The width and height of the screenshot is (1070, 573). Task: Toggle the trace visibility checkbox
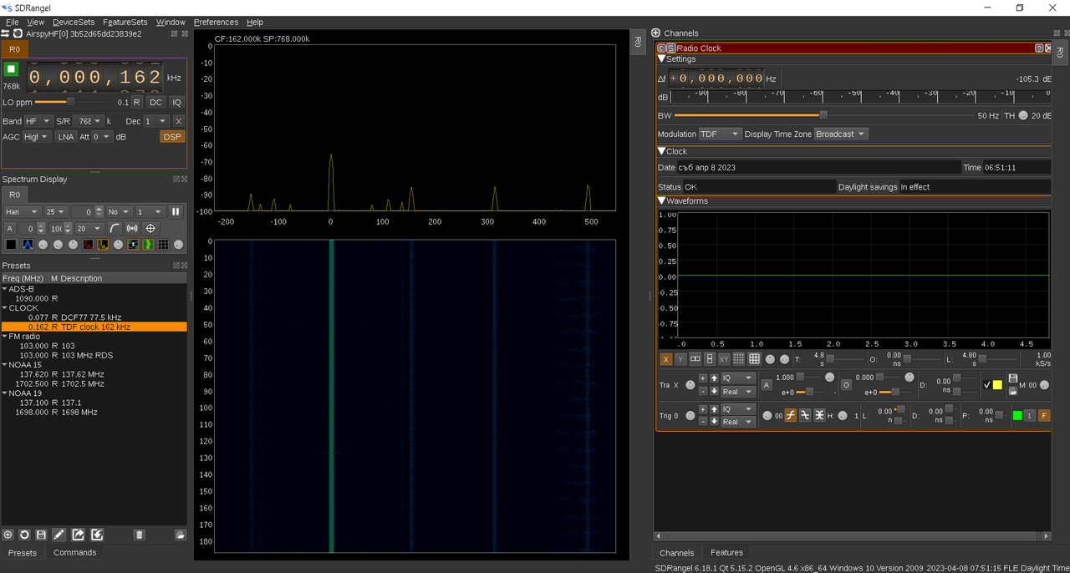987,385
